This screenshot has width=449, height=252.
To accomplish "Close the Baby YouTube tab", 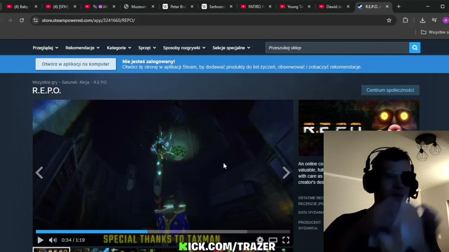I will [x=35, y=6].
